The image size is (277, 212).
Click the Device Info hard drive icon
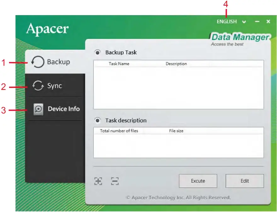click(x=38, y=109)
